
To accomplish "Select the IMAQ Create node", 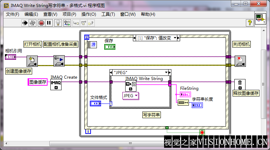I will pos(56,84).
